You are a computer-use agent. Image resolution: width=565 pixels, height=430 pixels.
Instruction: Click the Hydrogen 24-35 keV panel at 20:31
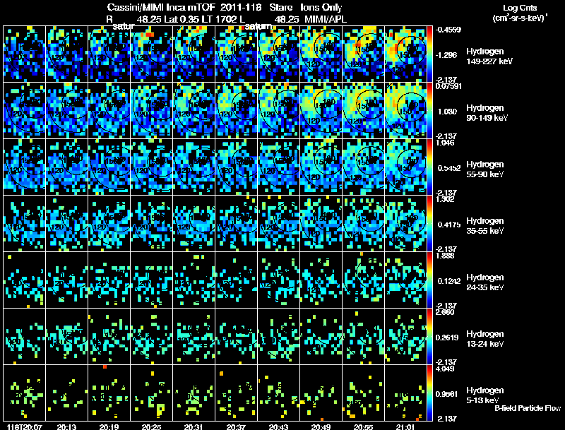click(194, 280)
